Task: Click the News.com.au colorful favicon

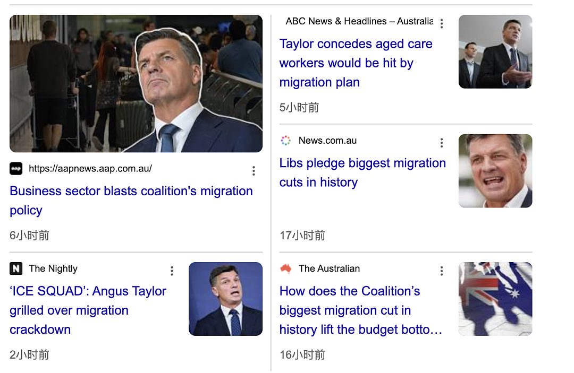Action: click(286, 141)
